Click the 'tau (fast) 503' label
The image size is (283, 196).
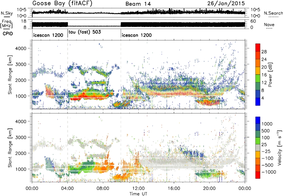click(85, 32)
